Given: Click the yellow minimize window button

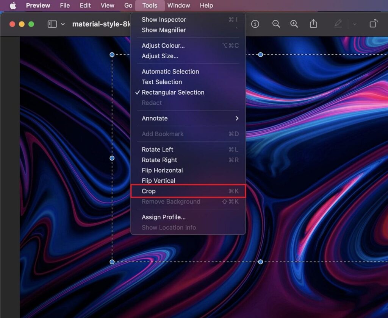Looking at the screenshot, I should pyautogui.click(x=22, y=24).
